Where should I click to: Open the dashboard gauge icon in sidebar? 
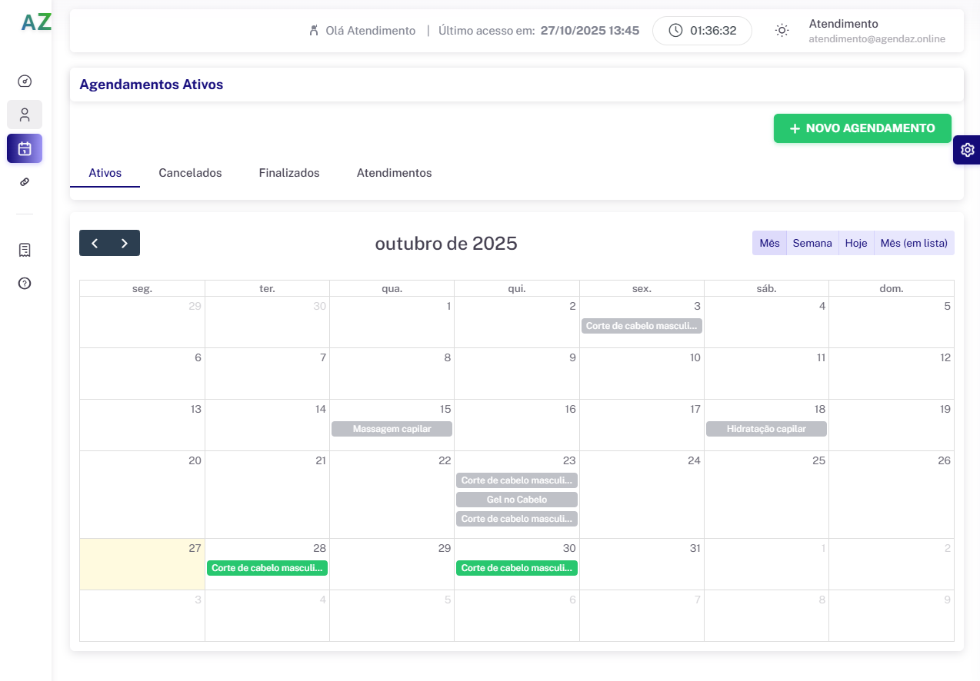tap(25, 81)
